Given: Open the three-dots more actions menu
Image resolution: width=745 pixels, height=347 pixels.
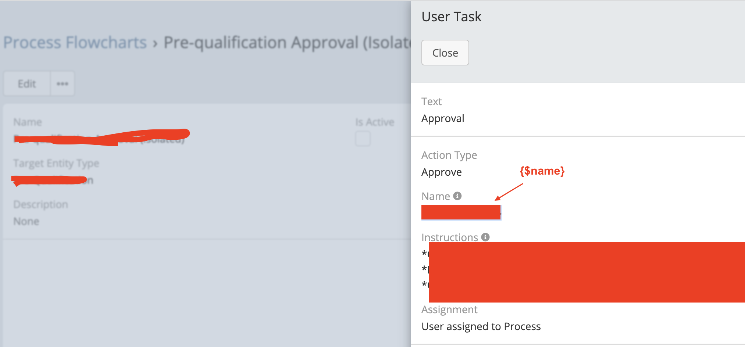Looking at the screenshot, I should [62, 84].
